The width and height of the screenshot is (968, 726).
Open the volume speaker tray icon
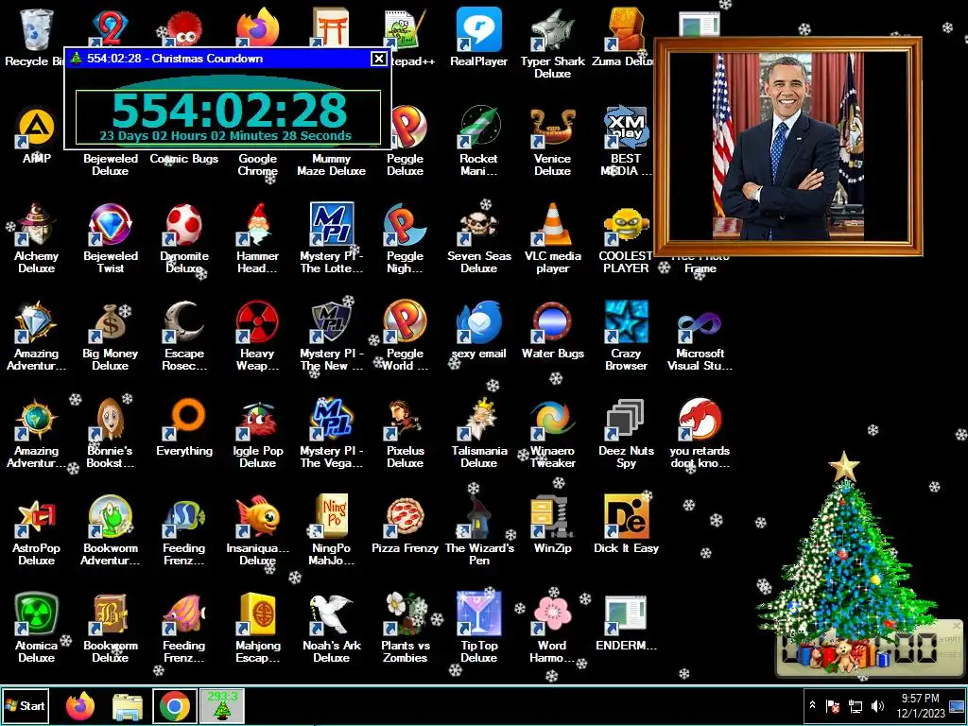[877, 705]
